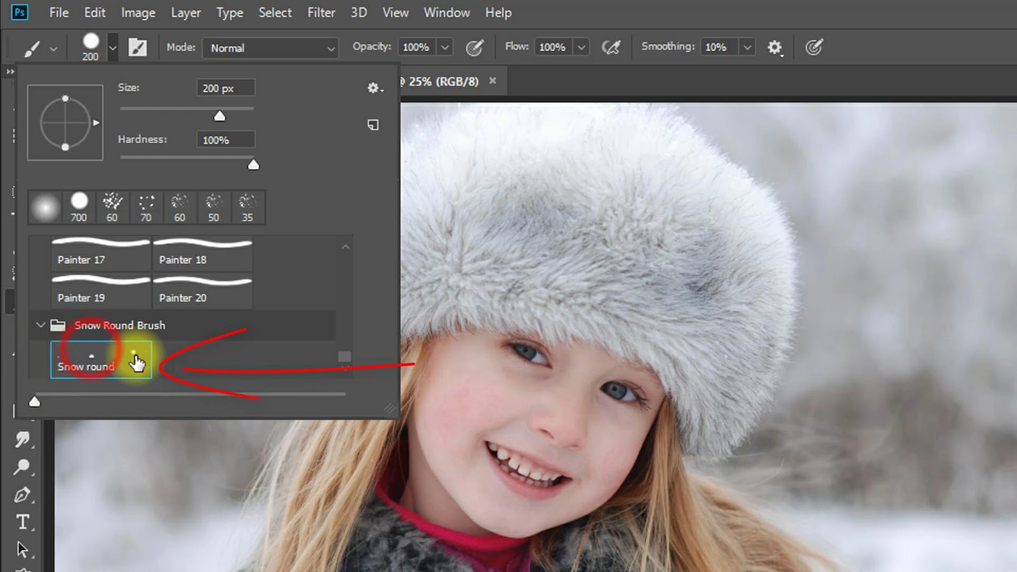Select the recent brush labeled 50
Screen dimensions: 1017x572
[x=214, y=207]
